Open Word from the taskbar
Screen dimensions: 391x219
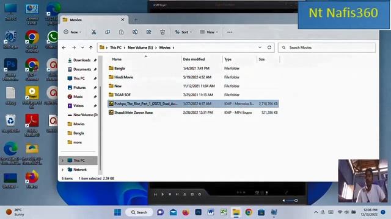(x=211, y=212)
